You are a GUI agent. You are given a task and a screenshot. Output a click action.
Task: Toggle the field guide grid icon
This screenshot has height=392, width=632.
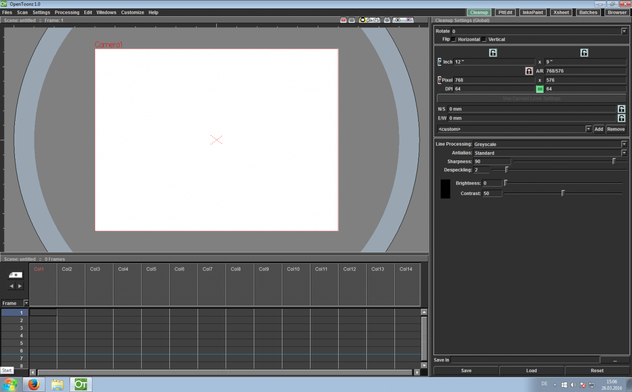352,20
